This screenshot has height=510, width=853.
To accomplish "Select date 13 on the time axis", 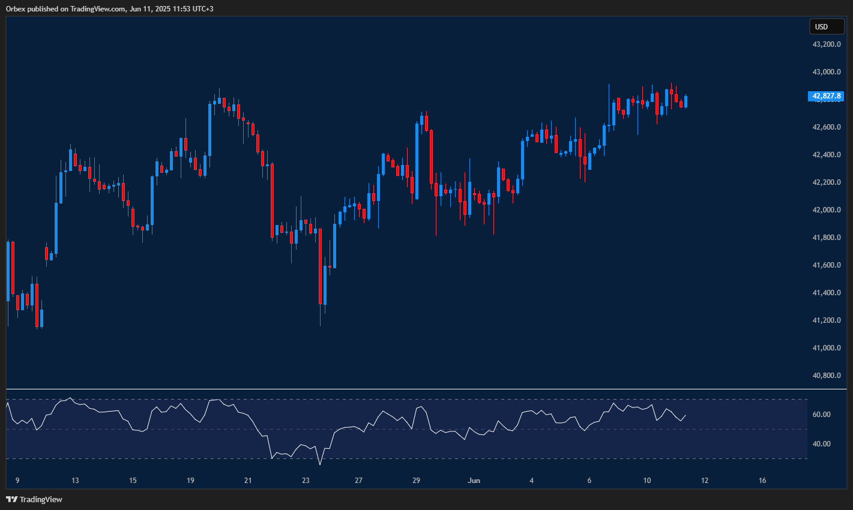I will click(75, 481).
